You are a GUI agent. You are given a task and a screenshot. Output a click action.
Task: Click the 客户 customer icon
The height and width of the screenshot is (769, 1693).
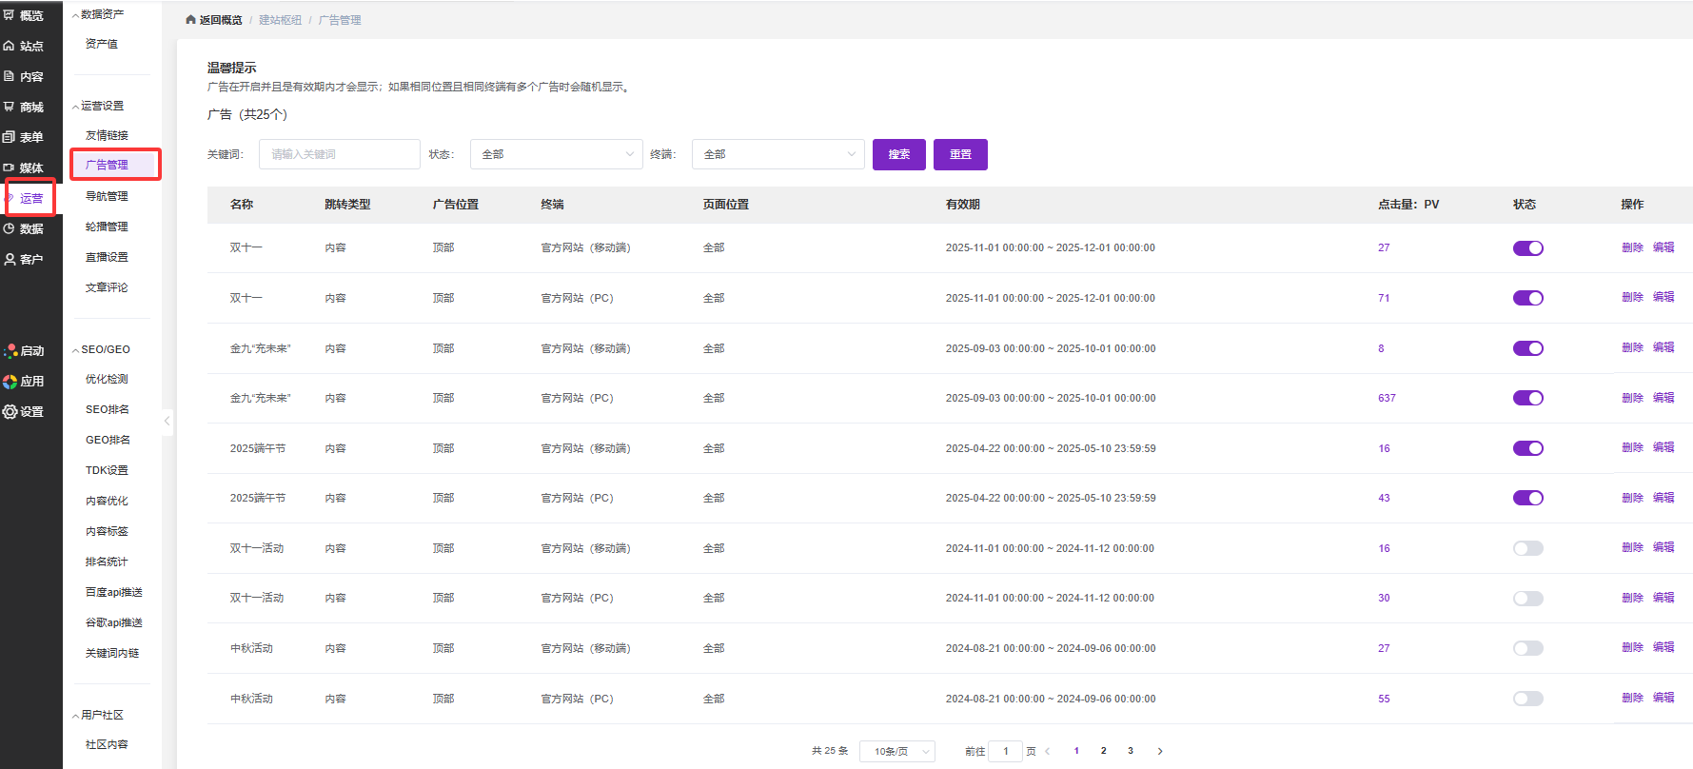(x=10, y=259)
